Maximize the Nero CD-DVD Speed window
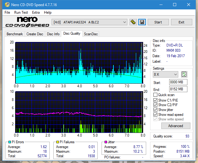This screenshot has width=198, height=163. 175,5
